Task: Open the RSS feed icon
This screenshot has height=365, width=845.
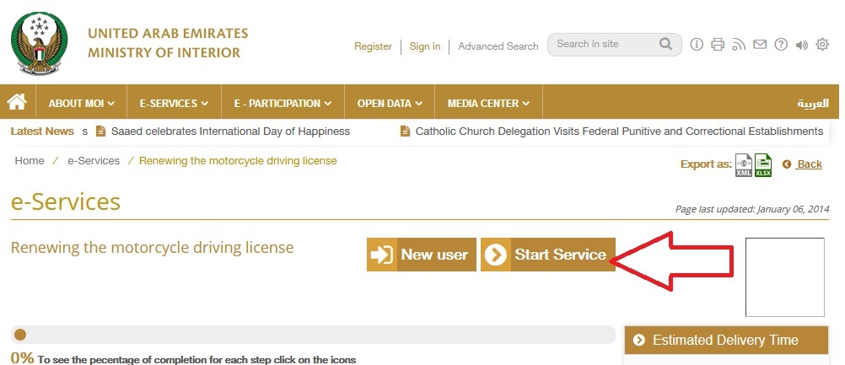Action: pos(739,45)
